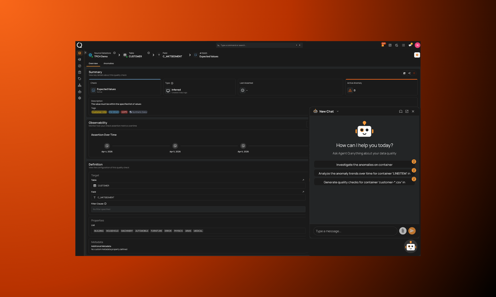Pop out the chat panel into a window

tap(407, 111)
